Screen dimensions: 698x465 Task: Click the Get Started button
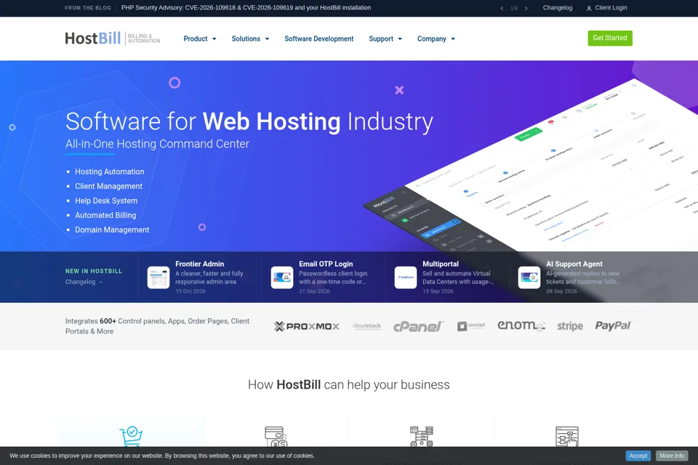tap(610, 38)
